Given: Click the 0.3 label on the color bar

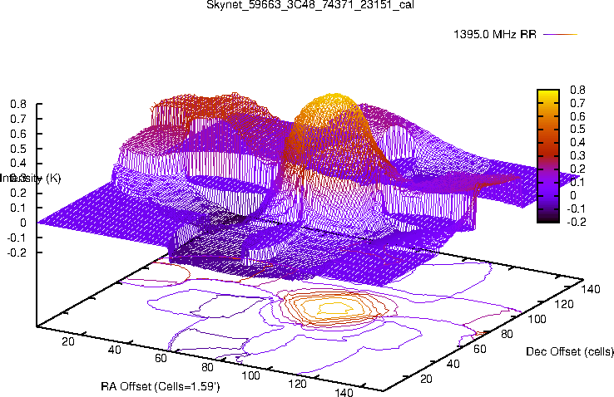Looking at the screenshot, I should tap(577, 156).
